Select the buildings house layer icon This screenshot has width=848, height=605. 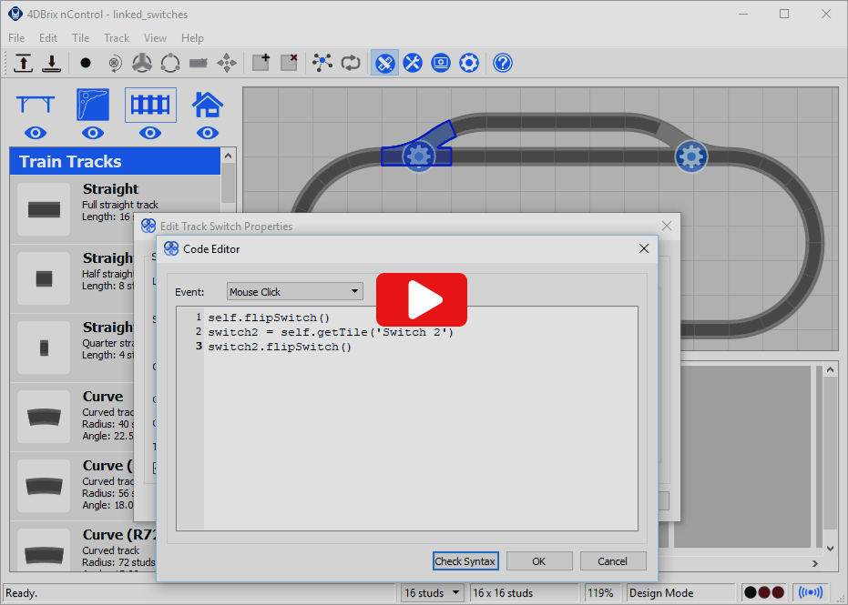[207, 105]
